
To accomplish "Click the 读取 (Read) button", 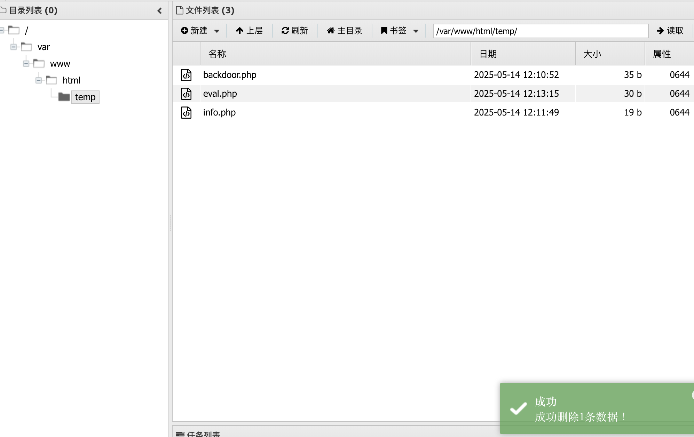I will click(x=670, y=31).
